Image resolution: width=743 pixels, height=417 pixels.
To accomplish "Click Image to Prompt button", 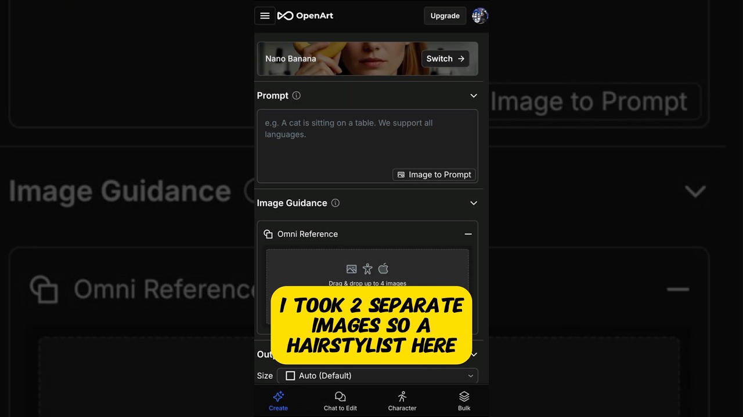I will [x=434, y=174].
